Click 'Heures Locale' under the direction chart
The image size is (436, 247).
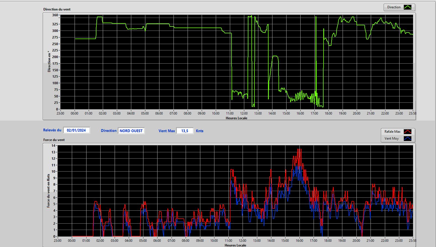click(237, 118)
